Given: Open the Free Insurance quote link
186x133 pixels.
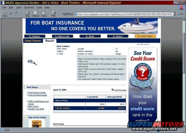Looking at the screenshot, I should click(x=38, y=95).
